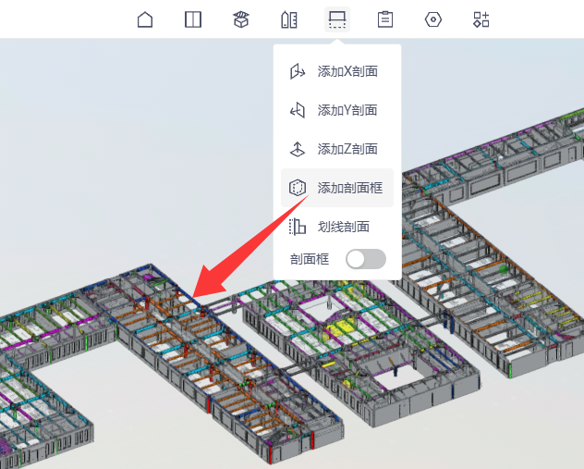This screenshot has width=584, height=469.
Task: Click the home view icon
Action: tap(145, 19)
